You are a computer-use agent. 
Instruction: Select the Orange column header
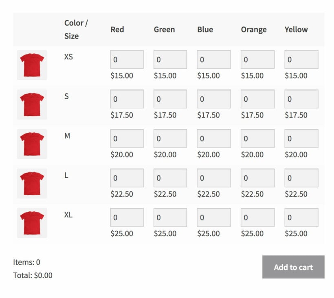(254, 29)
